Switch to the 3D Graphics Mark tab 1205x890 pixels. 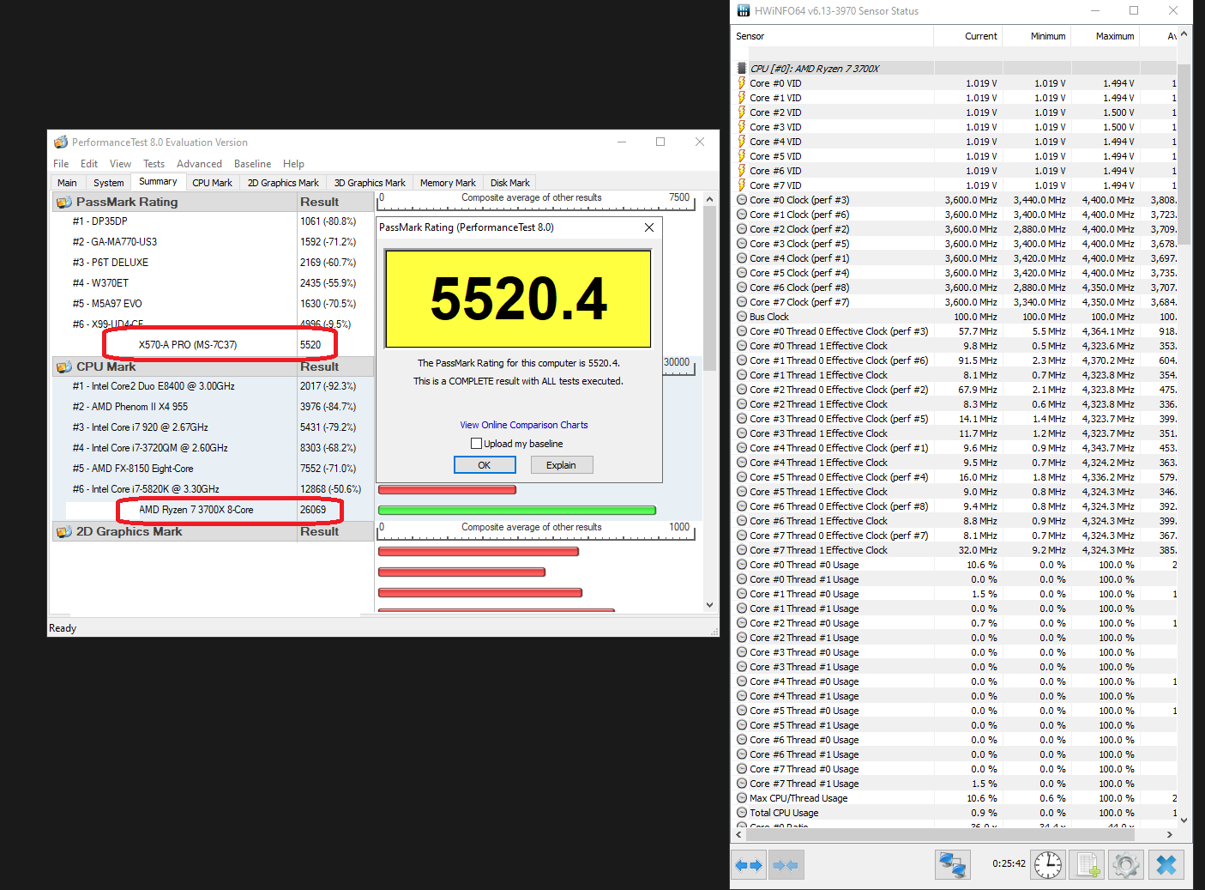(x=370, y=183)
